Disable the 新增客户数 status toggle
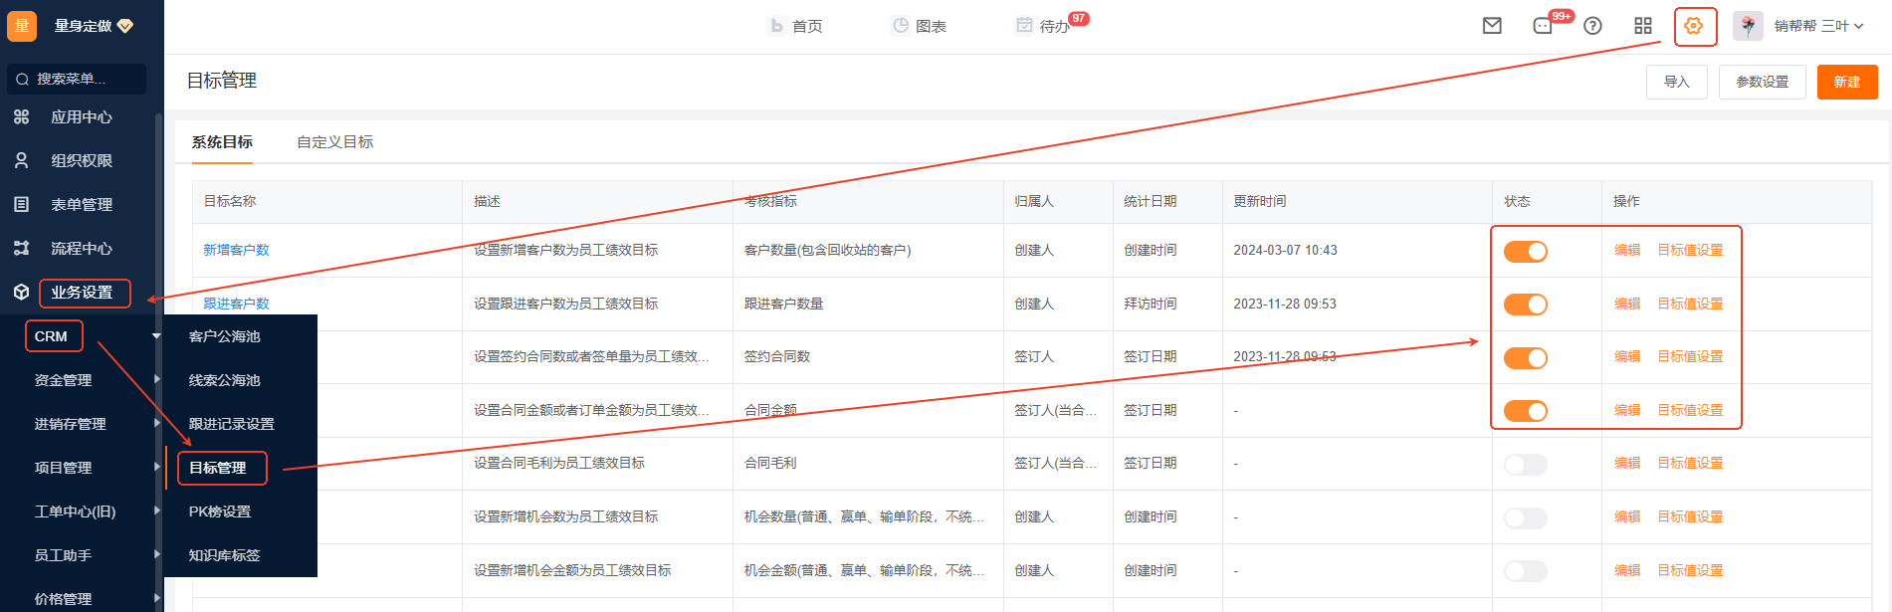The height and width of the screenshot is (612, 1892). (x=1525, y=252)
